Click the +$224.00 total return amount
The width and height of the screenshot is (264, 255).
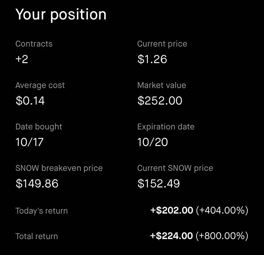point(172,236)
